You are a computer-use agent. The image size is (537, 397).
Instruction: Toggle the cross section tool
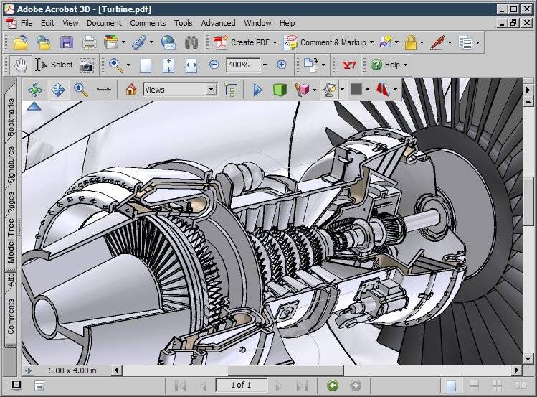[x=383, y=90]
